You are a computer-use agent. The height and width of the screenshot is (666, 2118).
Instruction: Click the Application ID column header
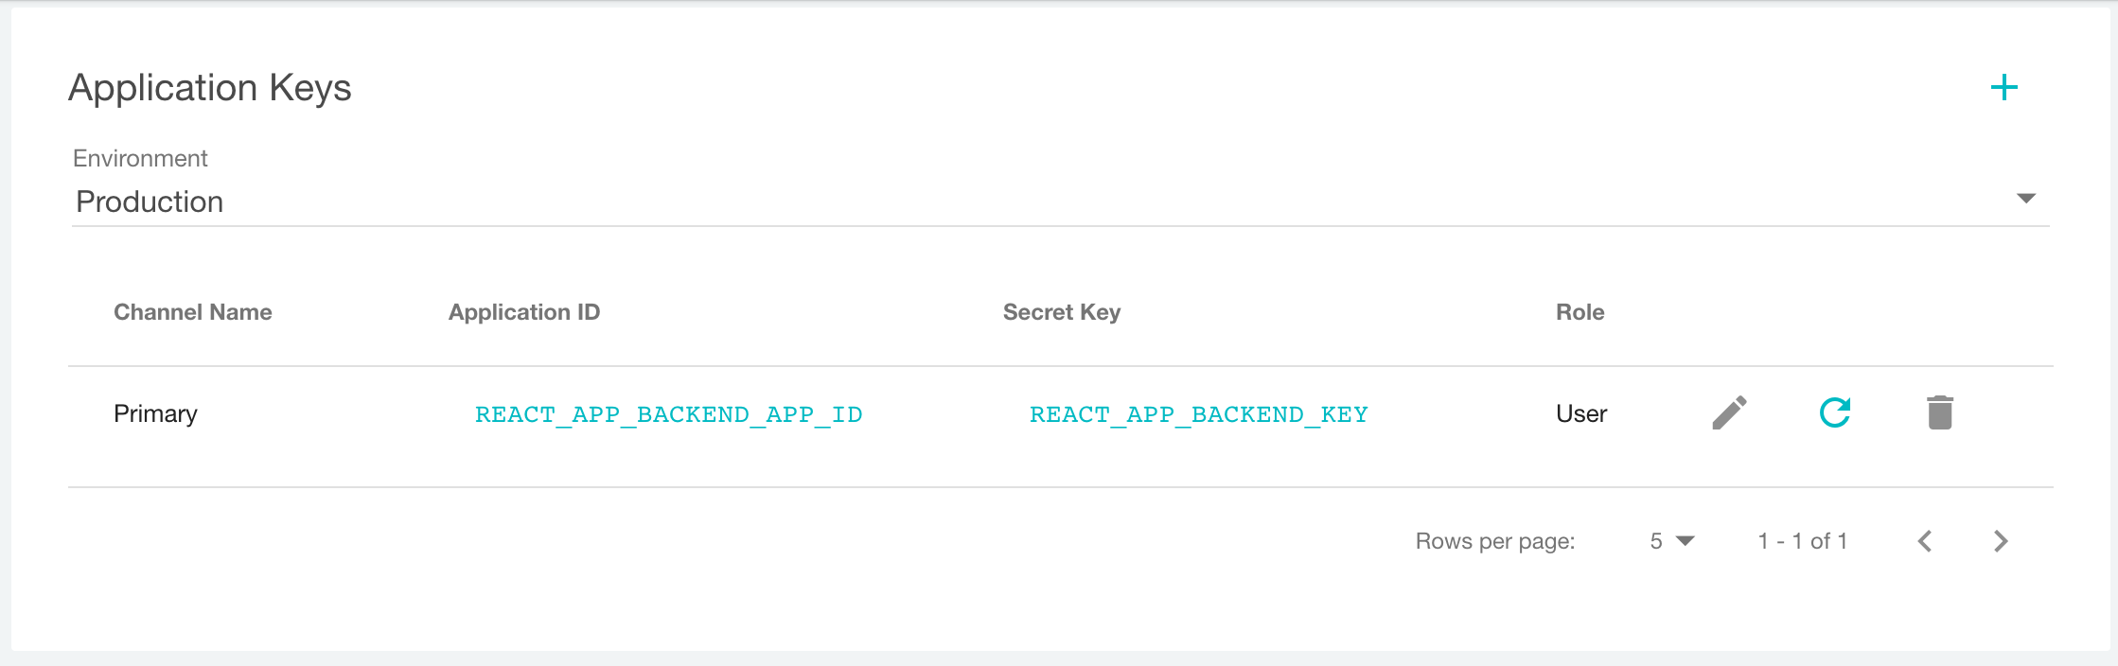(524, 311)
